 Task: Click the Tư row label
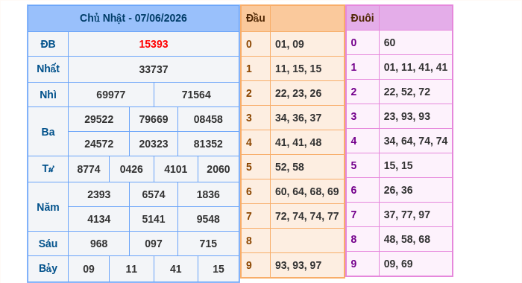(48, 169)
